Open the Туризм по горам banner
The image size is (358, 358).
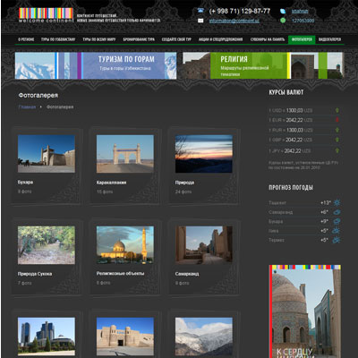coord(96,65)
